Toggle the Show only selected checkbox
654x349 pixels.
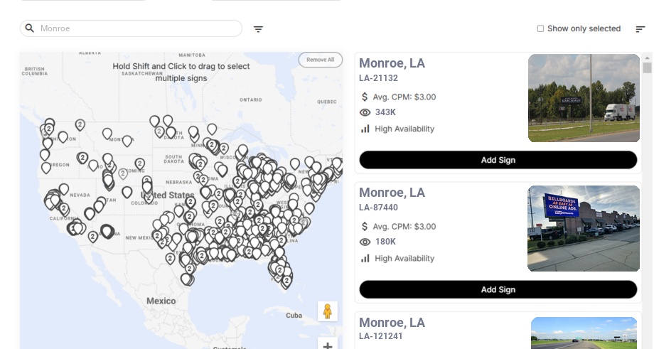pyautogui.click(x=540, y=29)
